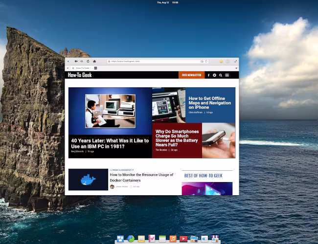
Task: Click the car dashboard and phone thumbnail
Action: 169,105
